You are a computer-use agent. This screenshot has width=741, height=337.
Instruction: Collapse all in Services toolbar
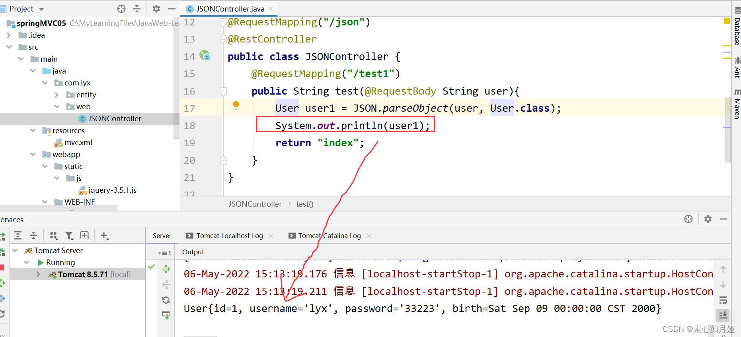tap(33, 235)
